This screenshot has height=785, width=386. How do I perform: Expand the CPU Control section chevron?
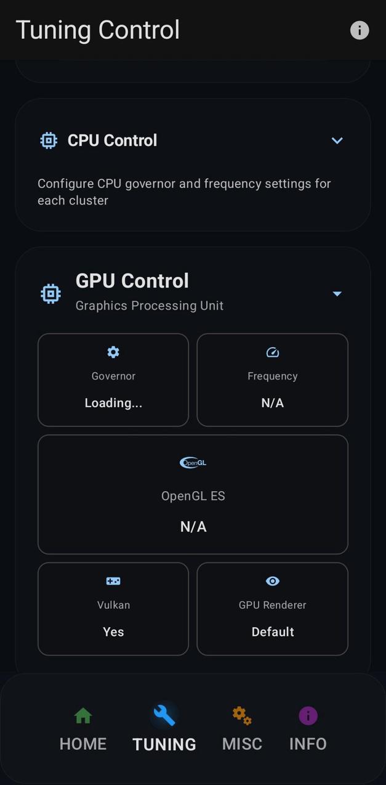pos(337,140)
